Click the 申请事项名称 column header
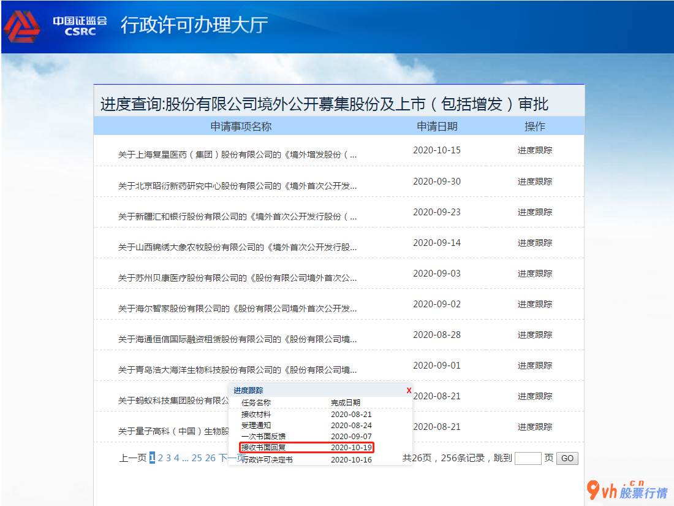Screen dimensions: 674x506 241,126
